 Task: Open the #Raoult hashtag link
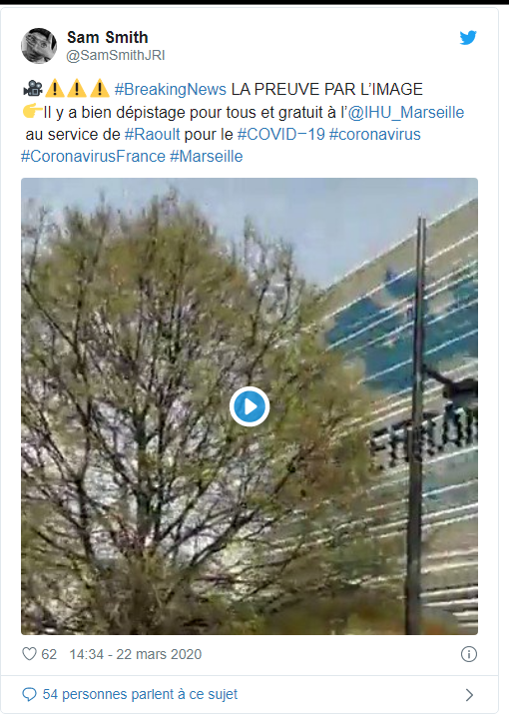coord(153,134)
